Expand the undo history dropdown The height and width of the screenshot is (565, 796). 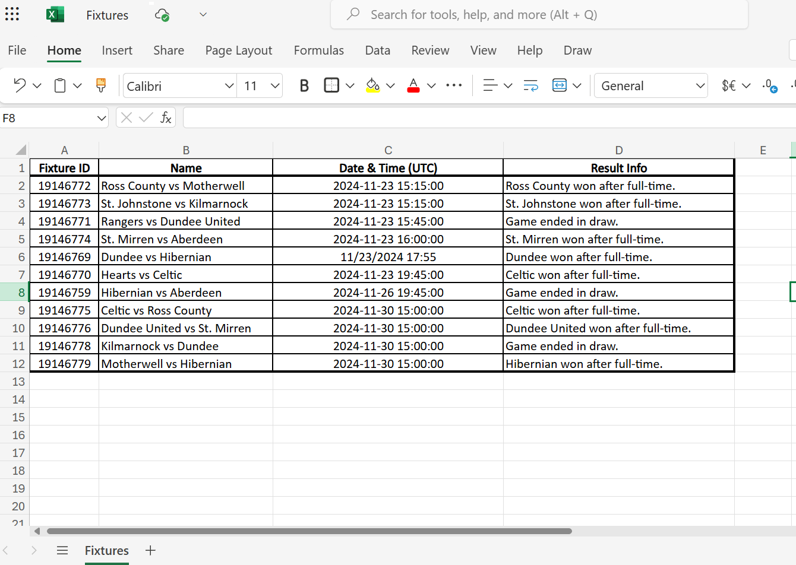[37, 86]
